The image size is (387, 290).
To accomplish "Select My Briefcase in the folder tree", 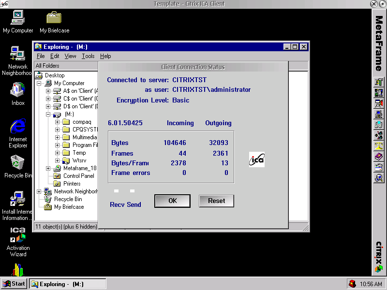I will 69,207.
